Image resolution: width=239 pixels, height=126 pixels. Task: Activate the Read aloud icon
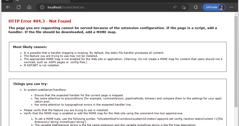click(175, 7)
